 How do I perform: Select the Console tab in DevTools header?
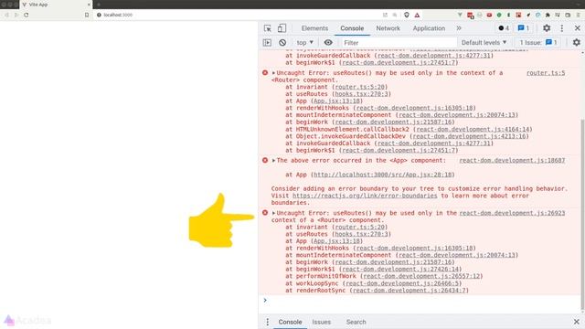(x=352, y=28)
